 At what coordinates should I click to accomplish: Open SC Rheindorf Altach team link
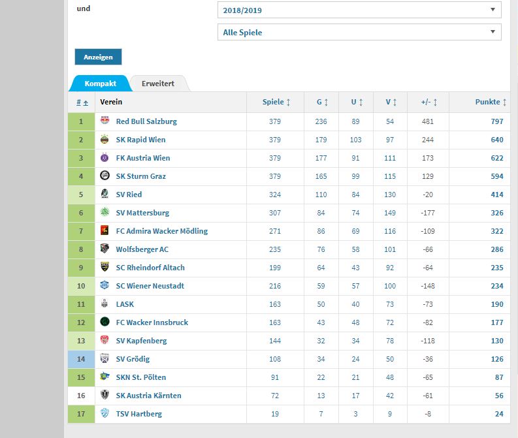pyautogui.click(x=150, y=268)
